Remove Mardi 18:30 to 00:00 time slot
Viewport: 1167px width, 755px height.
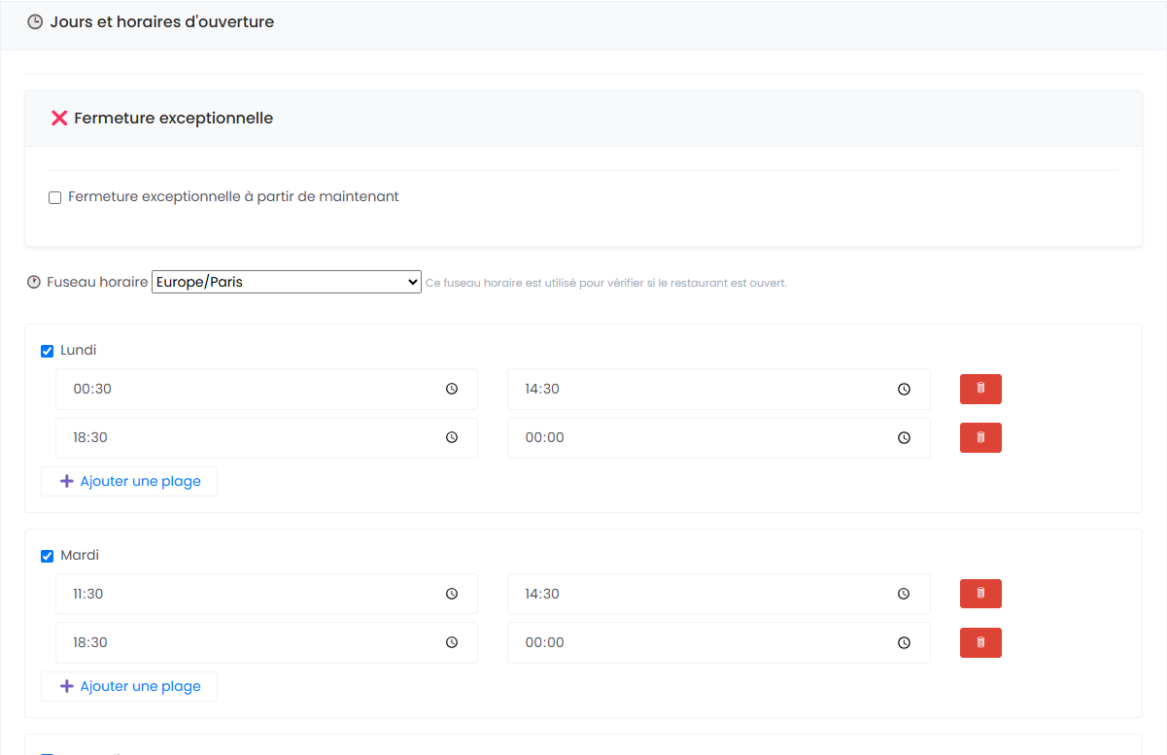980,642
